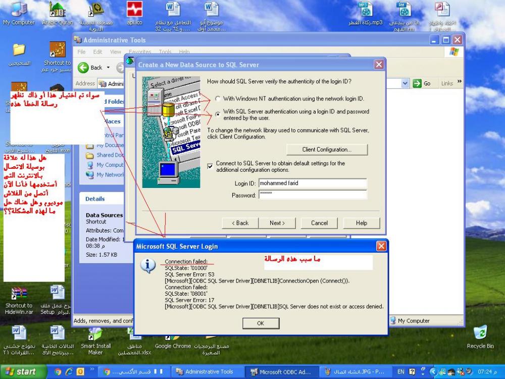The height and width of the screenshot is (379, 505).
Task: Click the Back arrow icon in Administrative Tools
Action: [83, 68]
